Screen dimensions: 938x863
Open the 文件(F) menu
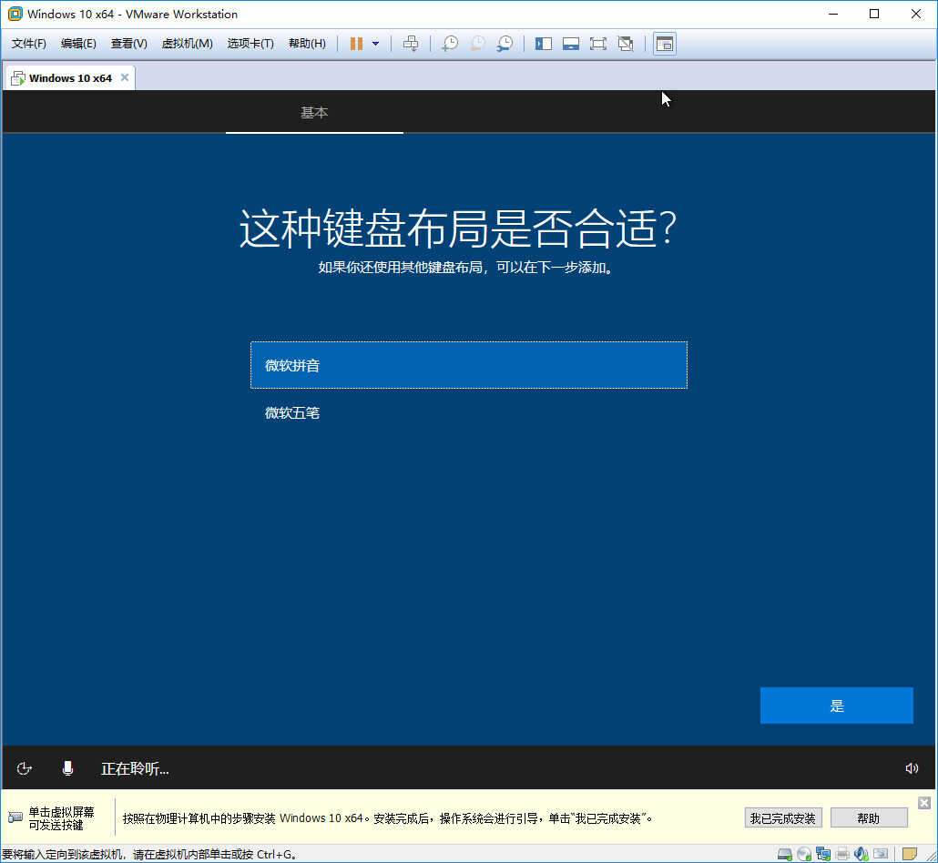[29, 44]
